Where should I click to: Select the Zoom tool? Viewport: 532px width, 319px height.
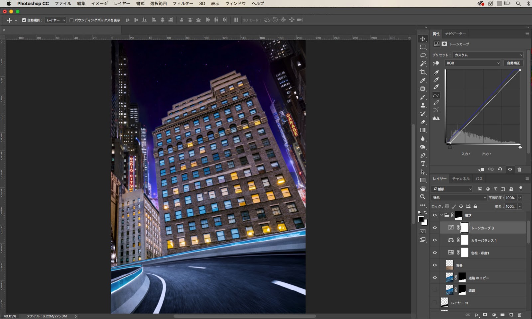[423, 197]
